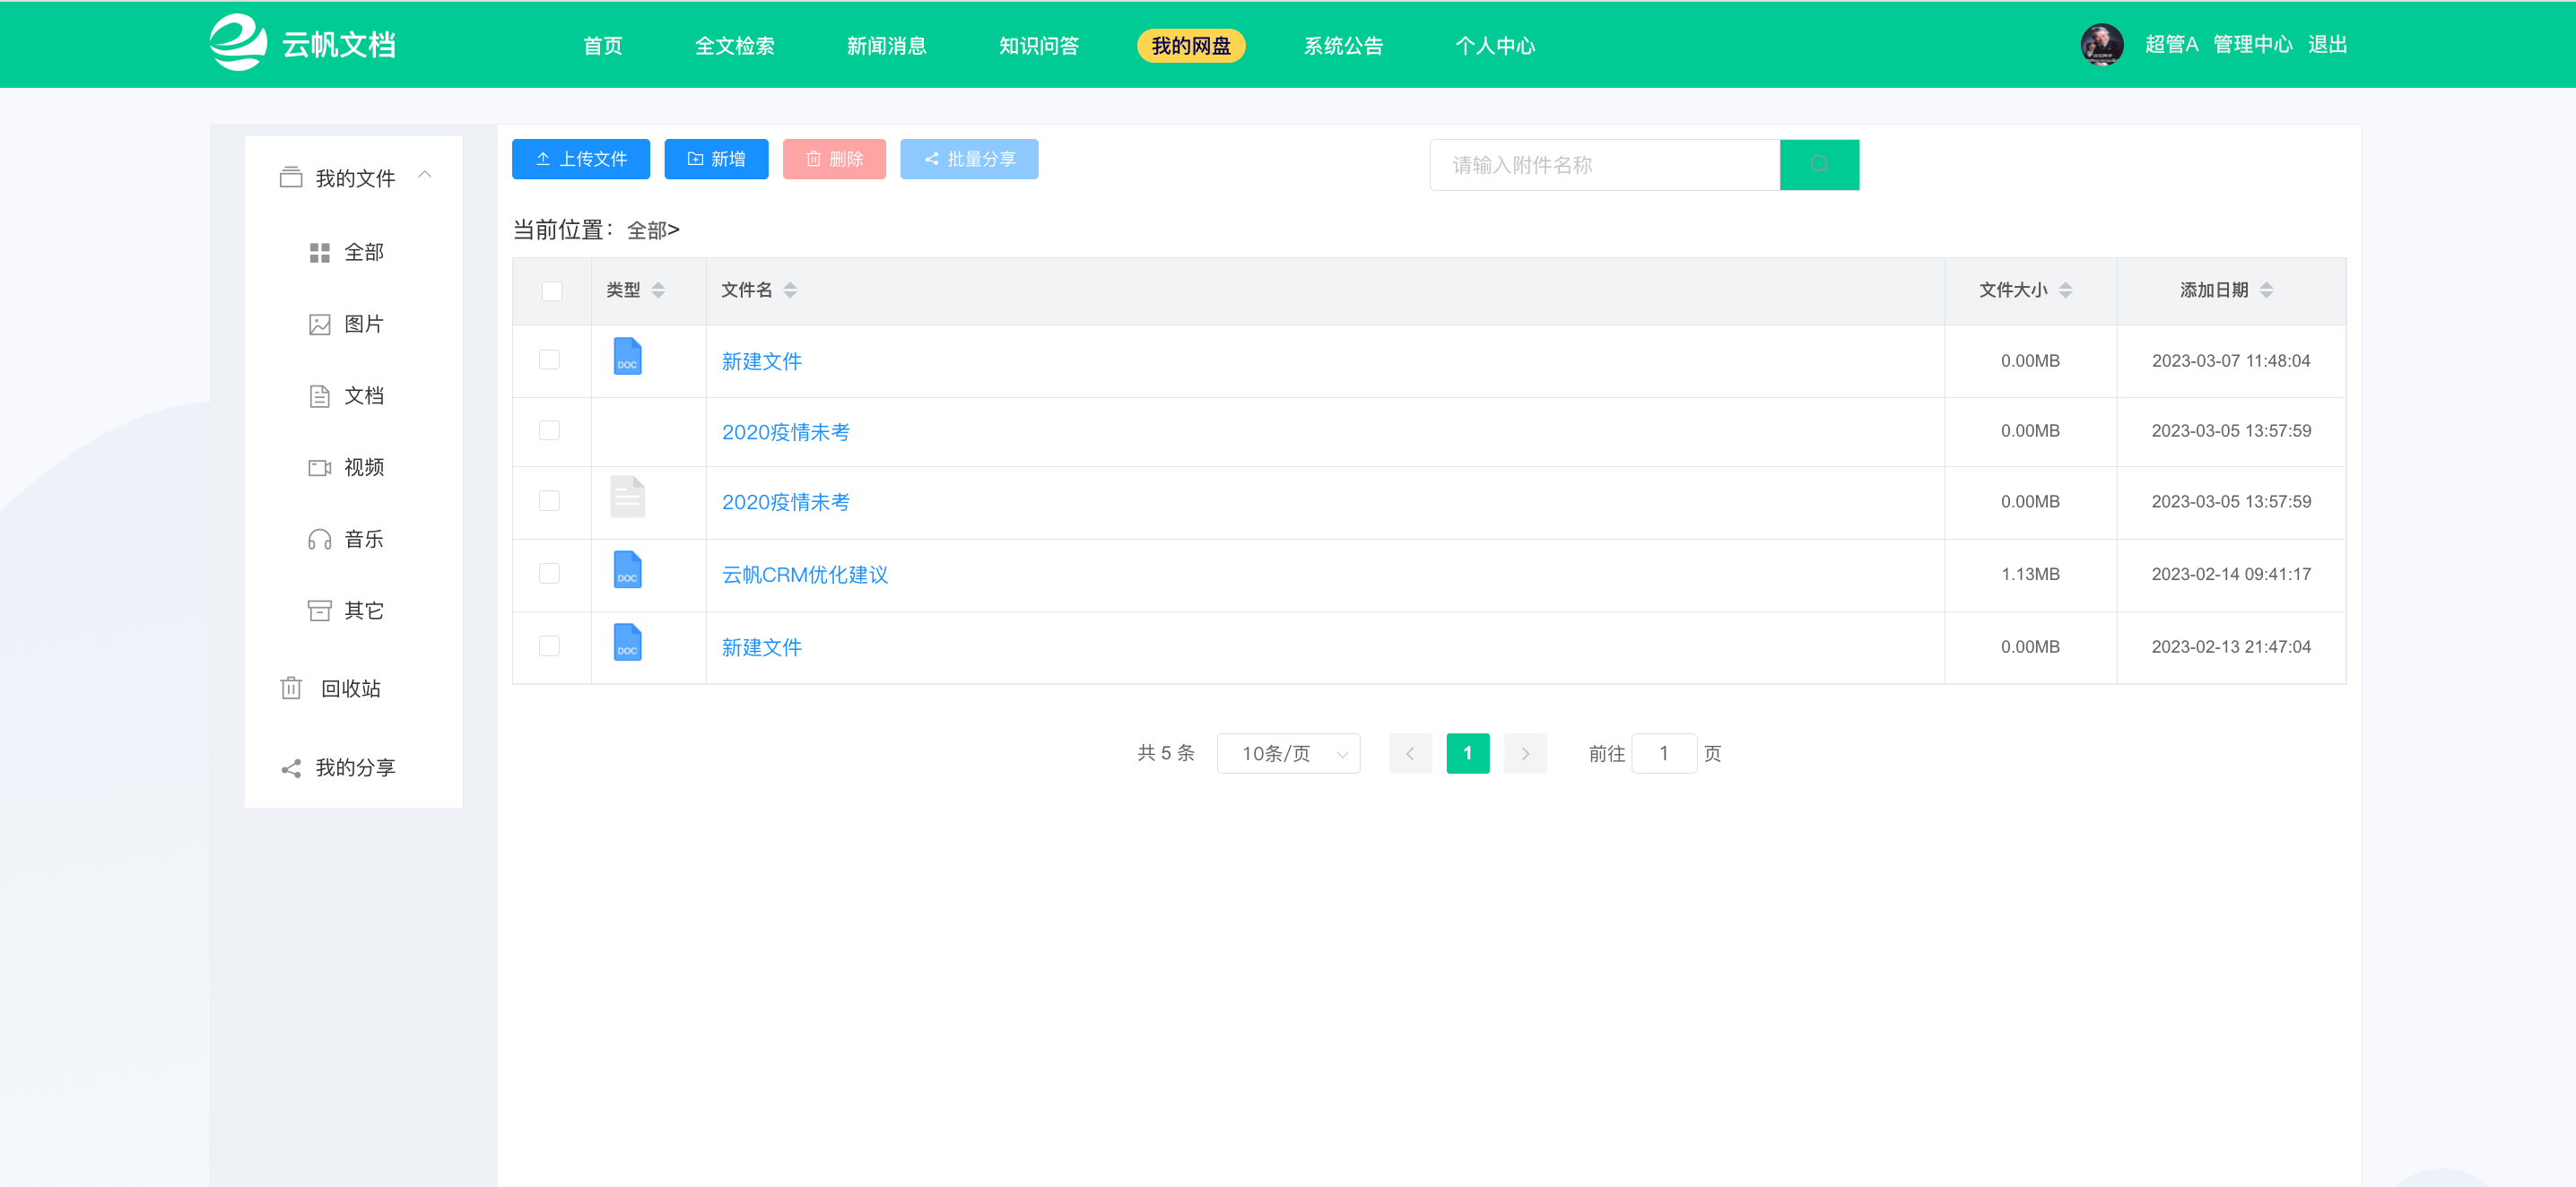The image size is (2576, 1187).
Task: Click the 我的分享 share icon
Action: tap(291, 768)
